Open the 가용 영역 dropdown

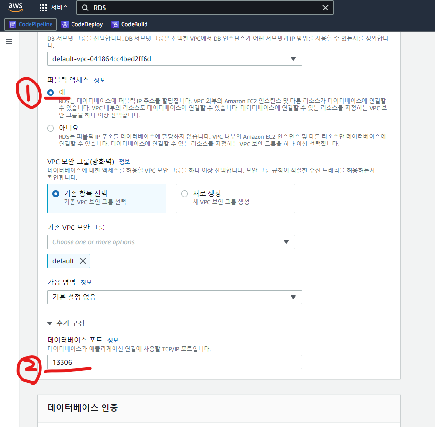175,297
